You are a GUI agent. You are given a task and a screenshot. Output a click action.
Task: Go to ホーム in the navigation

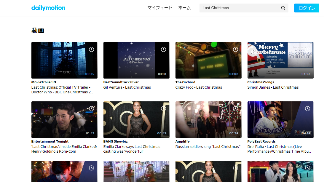coord(184,8)
